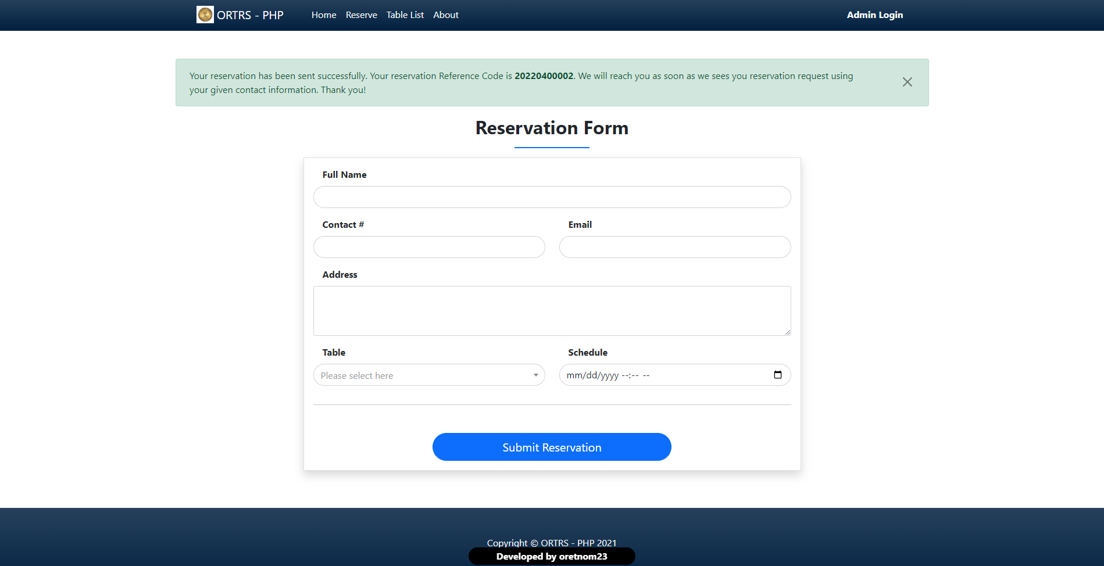This screenshot has height=566, width=1104.
Task: Dismiss the success alert with the X icon
Action: click(x=907, y=82)
